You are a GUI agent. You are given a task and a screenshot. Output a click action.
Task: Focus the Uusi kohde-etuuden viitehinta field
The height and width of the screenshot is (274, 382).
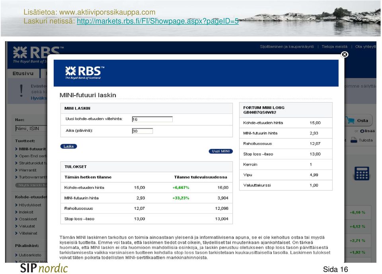[x=152, y=119]
